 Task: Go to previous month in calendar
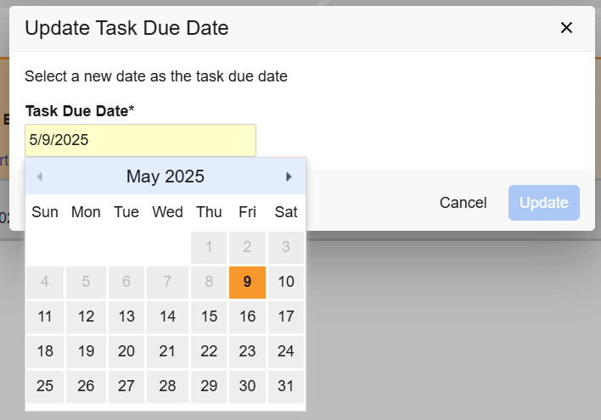tap(40, 176)
